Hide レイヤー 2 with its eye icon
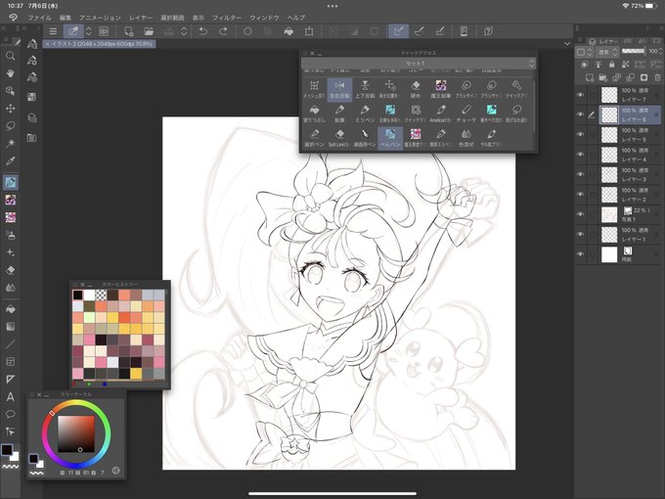Viewport: 665px width, 499px height. pos(580,195)
